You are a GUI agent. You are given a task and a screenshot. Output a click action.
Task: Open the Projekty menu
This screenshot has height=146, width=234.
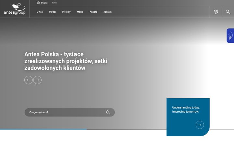click(x=66, y=12)
